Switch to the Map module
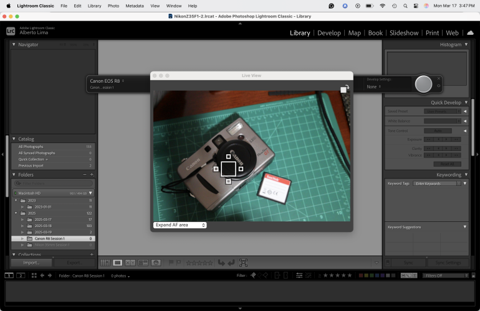This screenshot has width=480, height=311. point(355,33)
